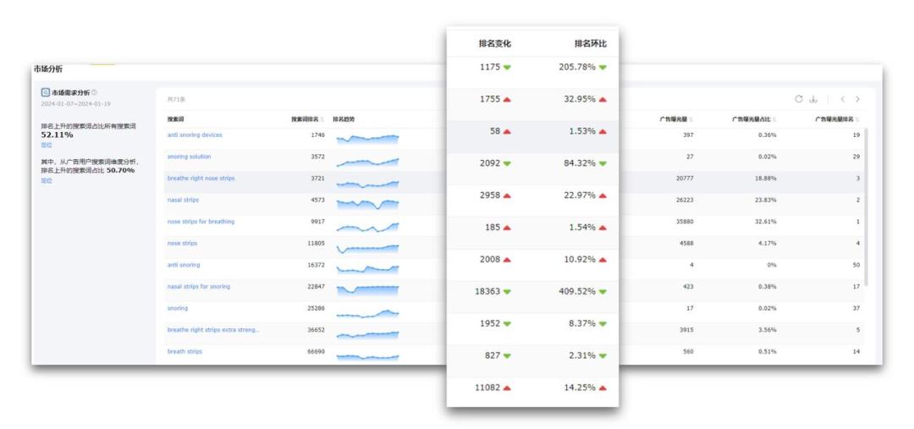Click red up arrow beside 14.25%
Image resolution: width=914 pixels, height=429 pixels.
coord(603,388)
